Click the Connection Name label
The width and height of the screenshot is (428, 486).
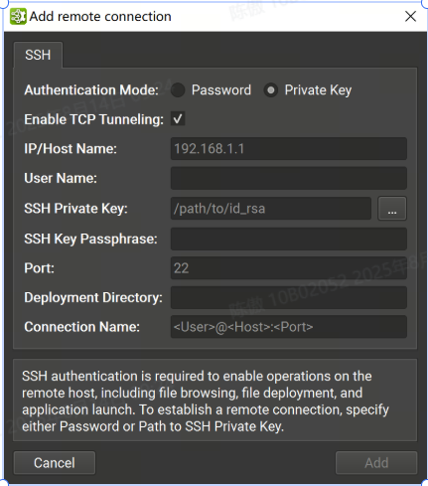click(x=81, y=327)
